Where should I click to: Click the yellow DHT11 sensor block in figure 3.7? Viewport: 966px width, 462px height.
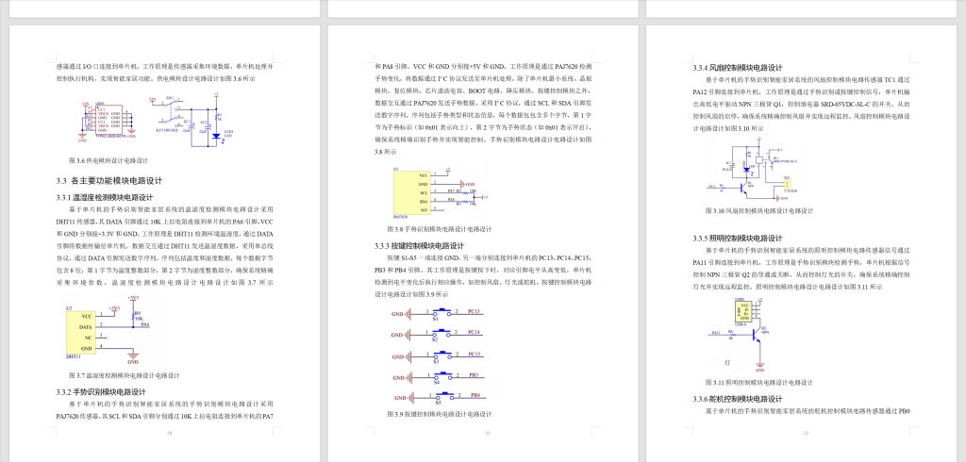(81, 332)
